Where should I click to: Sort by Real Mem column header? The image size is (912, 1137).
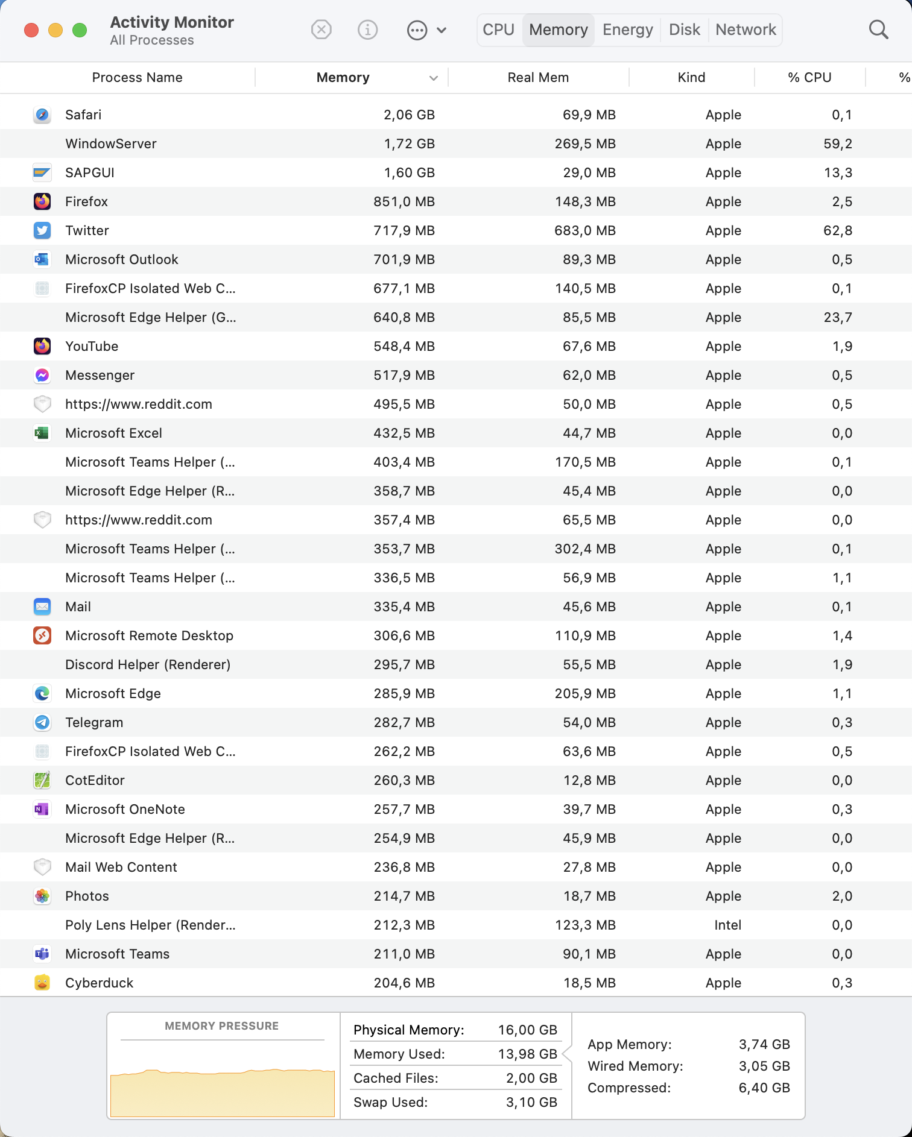(x=538, y=77)
